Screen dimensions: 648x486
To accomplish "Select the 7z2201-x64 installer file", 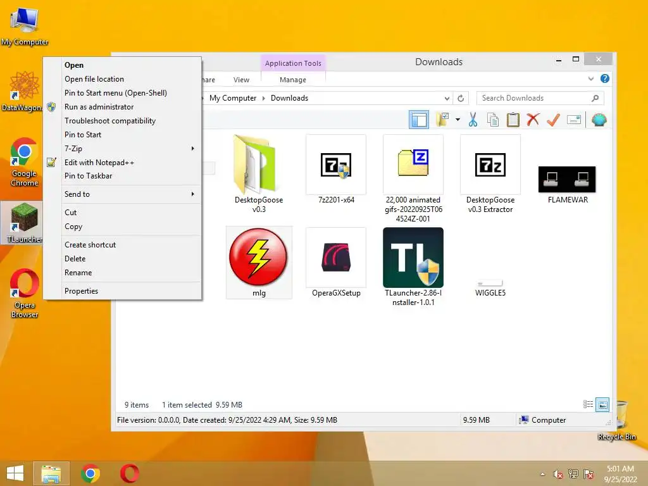I will pyautogui.click(x=336, y=170).
